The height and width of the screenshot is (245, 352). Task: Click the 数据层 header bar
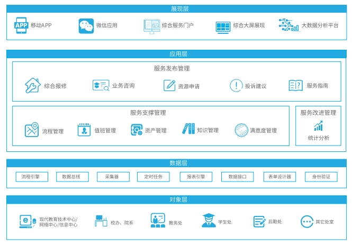point(176,163)
